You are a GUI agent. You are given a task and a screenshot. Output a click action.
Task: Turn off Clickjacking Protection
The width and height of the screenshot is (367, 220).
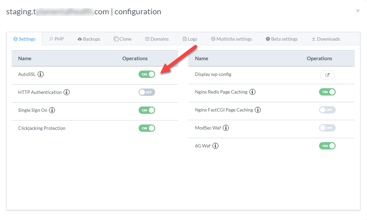pyautogui.click(x=147, y=128)
